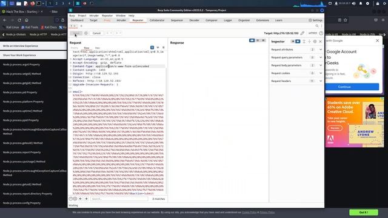Open the Project menu
Viewport: 388px width, 218px height.
tap(82, 16)
